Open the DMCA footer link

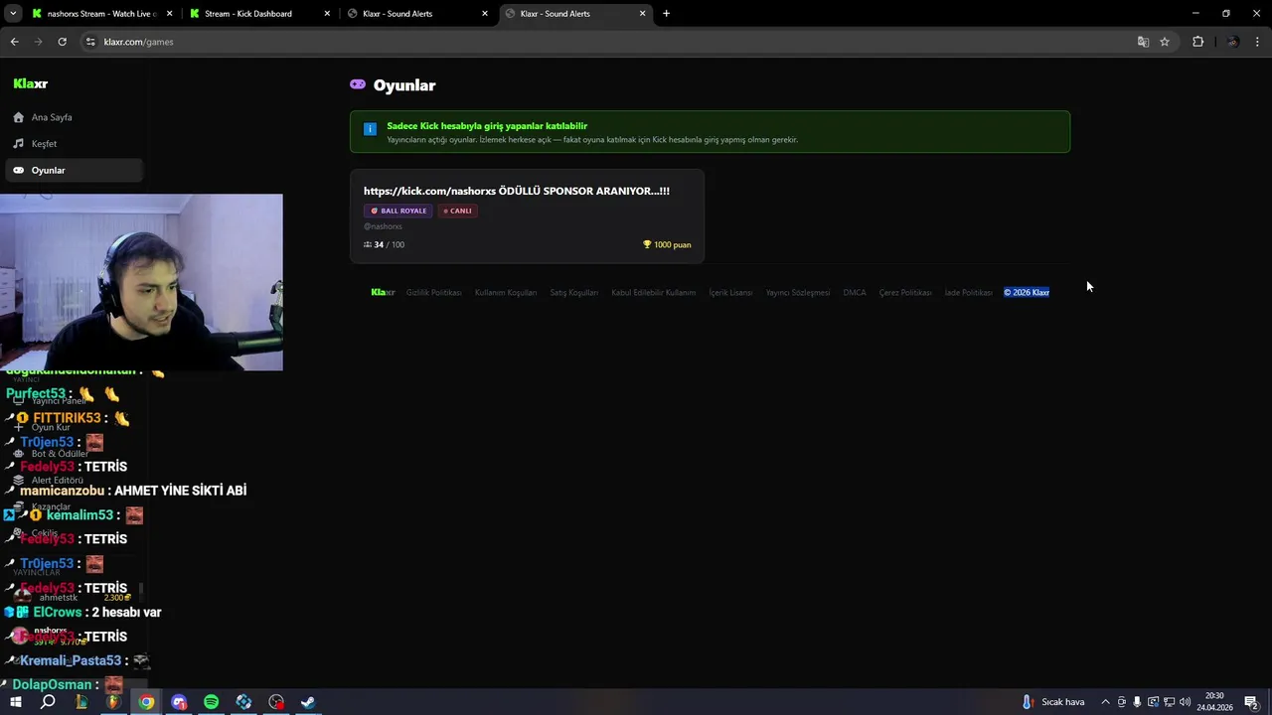pyautogui.click(x=855, y=293)
